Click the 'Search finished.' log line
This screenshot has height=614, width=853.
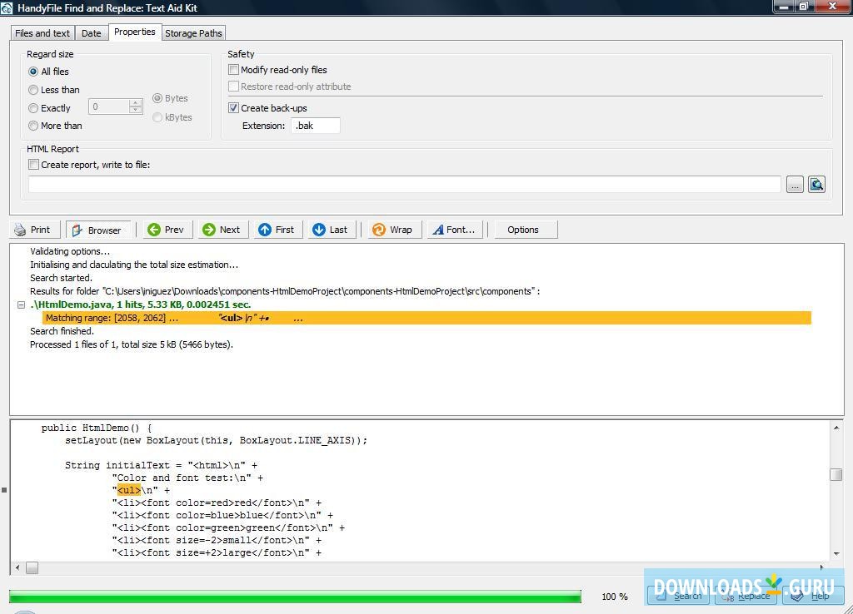62,331
